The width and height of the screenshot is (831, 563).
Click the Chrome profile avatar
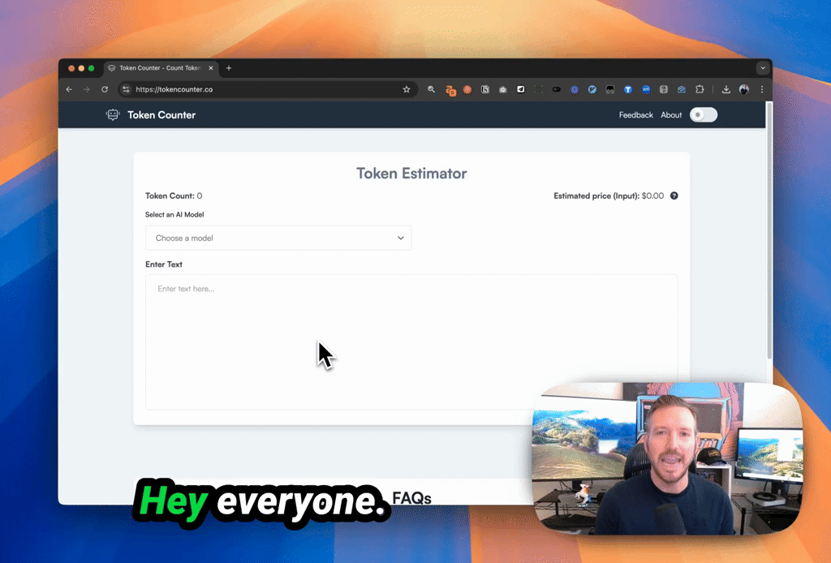pyautogui.click(x=744, y=89)
